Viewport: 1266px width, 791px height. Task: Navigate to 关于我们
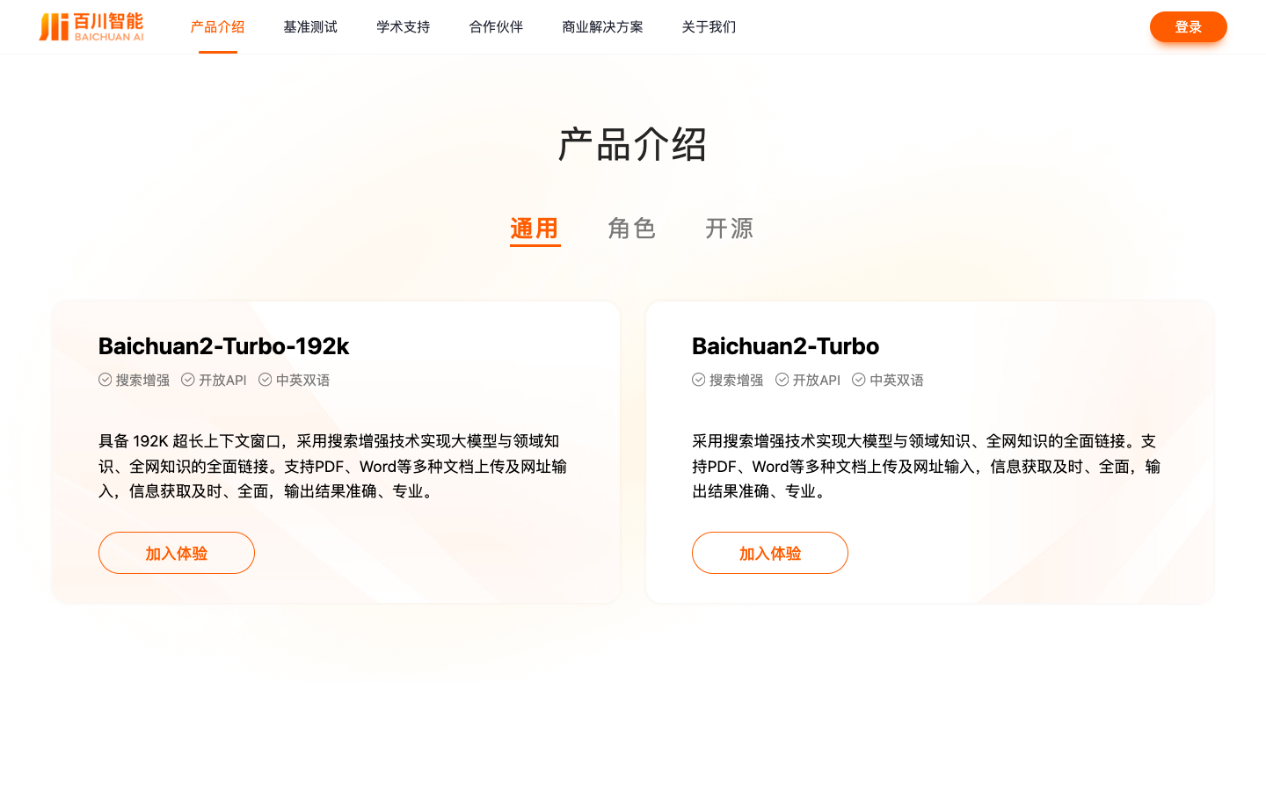click(x=709, y=27)
